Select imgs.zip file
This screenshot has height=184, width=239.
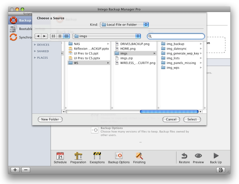pyautogui.click(x=135, y=58)
